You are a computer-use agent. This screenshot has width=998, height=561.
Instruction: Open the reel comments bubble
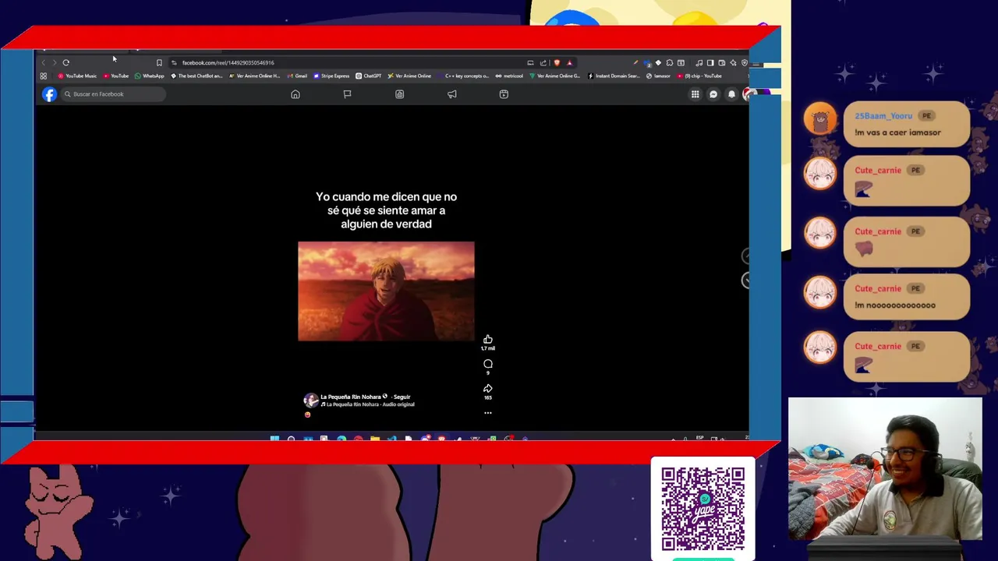488,364
